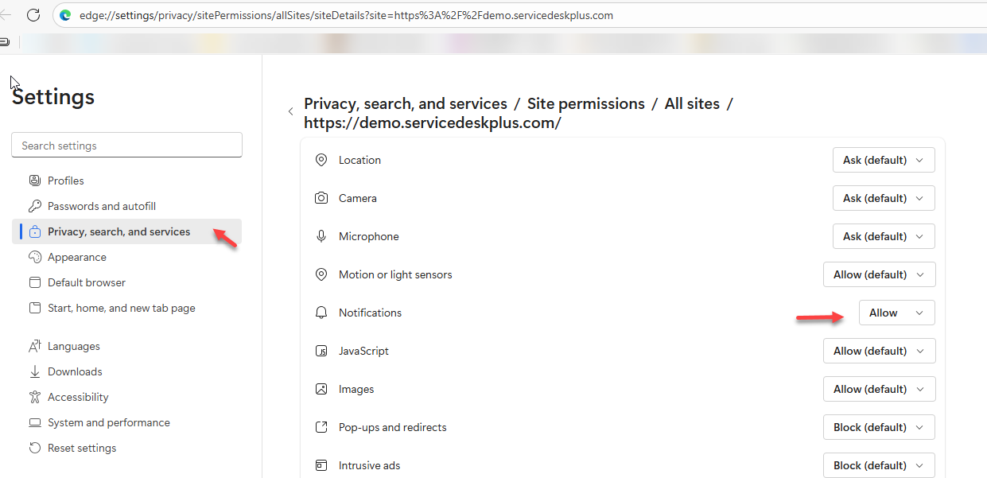The image size is (987, 478).
Task: Open the JavaScript permission dropdown
Action: click(879, 351)
